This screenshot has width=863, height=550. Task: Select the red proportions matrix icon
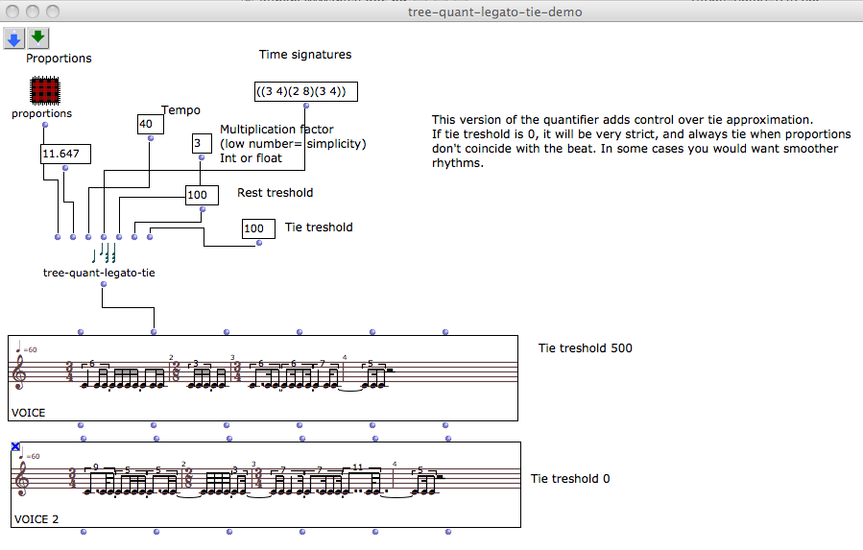(x=42, y=91)
